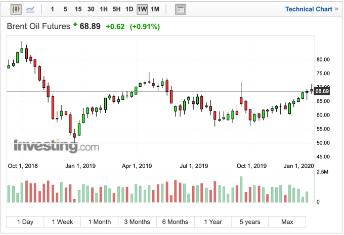Select the 1W interval button

[x=142, y=10]
